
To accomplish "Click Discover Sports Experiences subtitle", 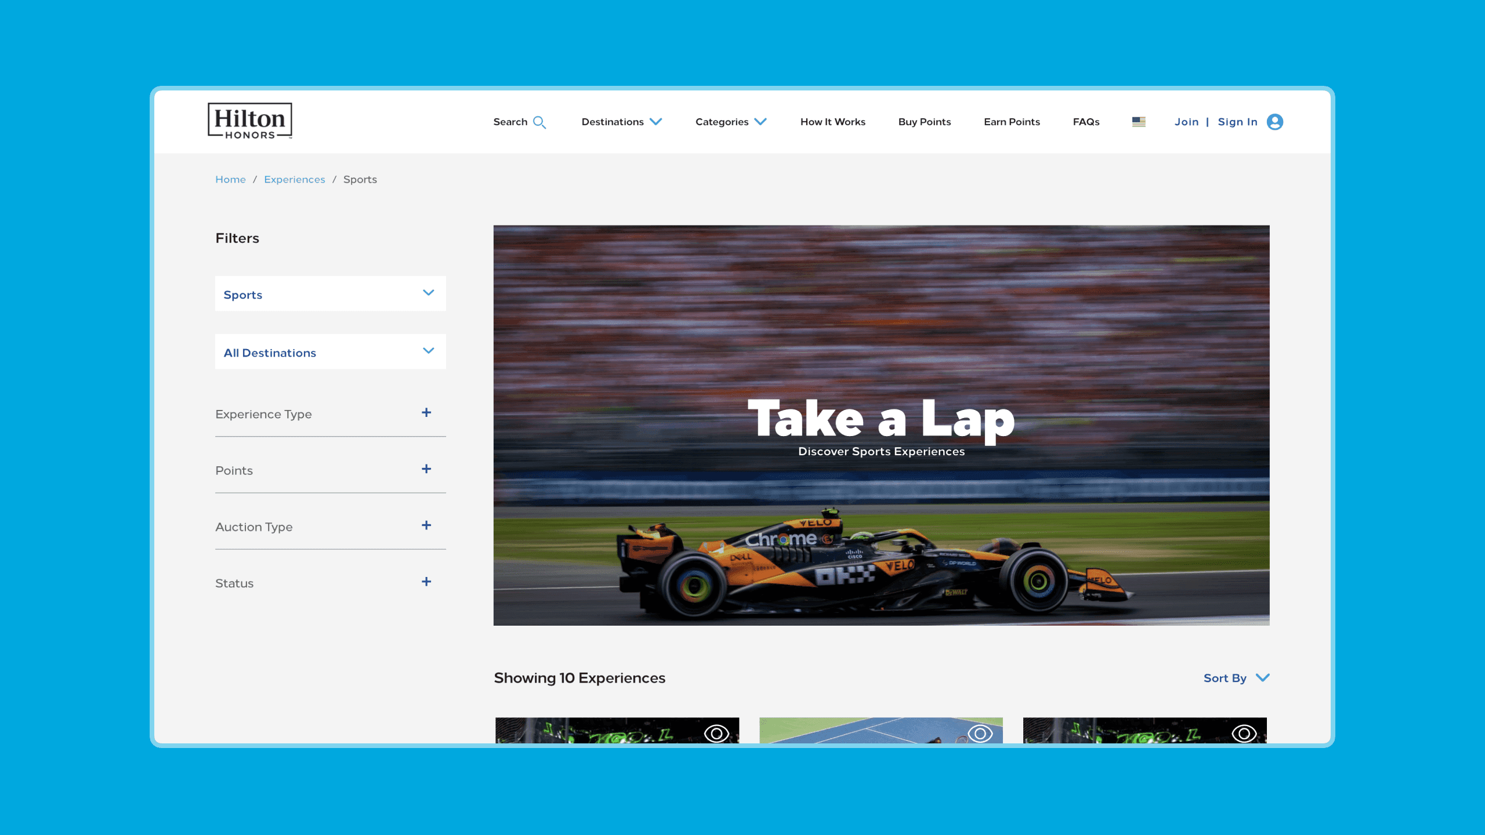I will point(881,451).
